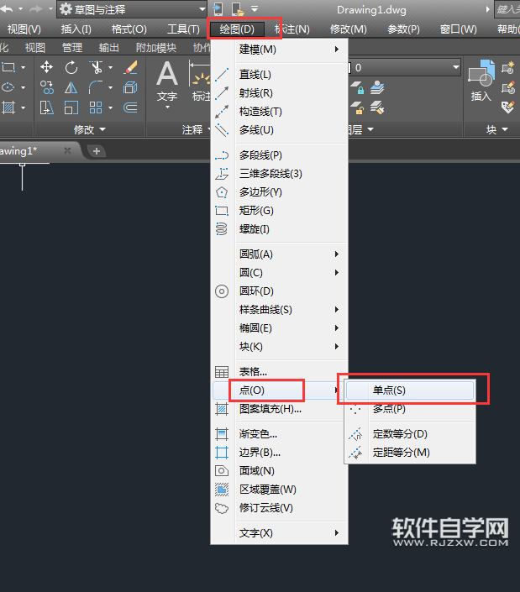
Task: Select the Copy objects tool
Action: (x=46, y=87)
